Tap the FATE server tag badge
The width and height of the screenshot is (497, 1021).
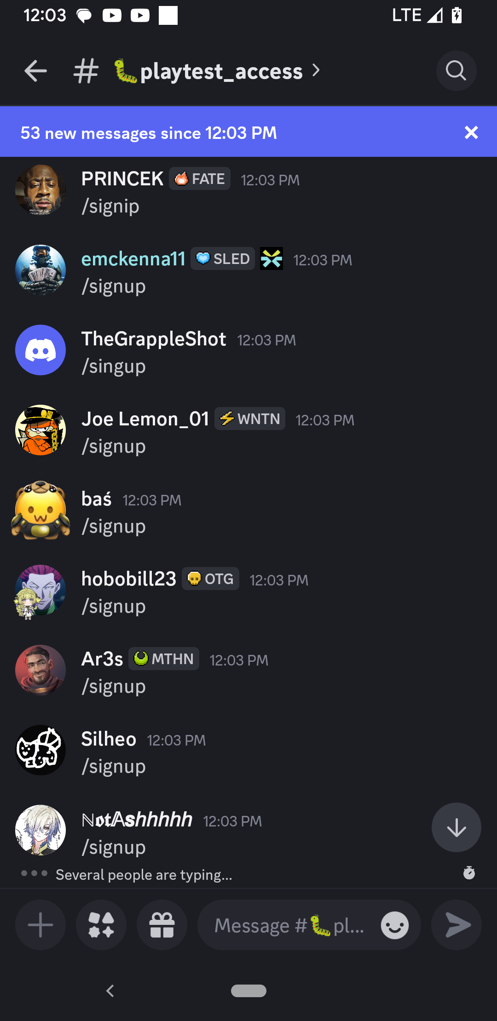tap(200, 178)
